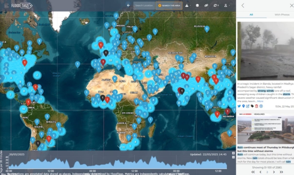Screen dimensions: 294x175
Task: Open the hamburger menu beside FloodTags logo
Action: pyautogui.click(x=6, y=6)
